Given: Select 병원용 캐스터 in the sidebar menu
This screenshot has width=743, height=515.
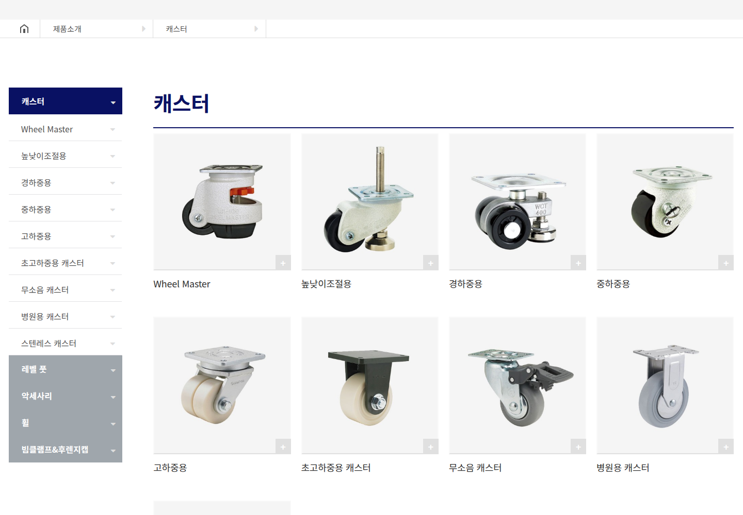Looking at the screenshot, I should click(x=66, y=316).
